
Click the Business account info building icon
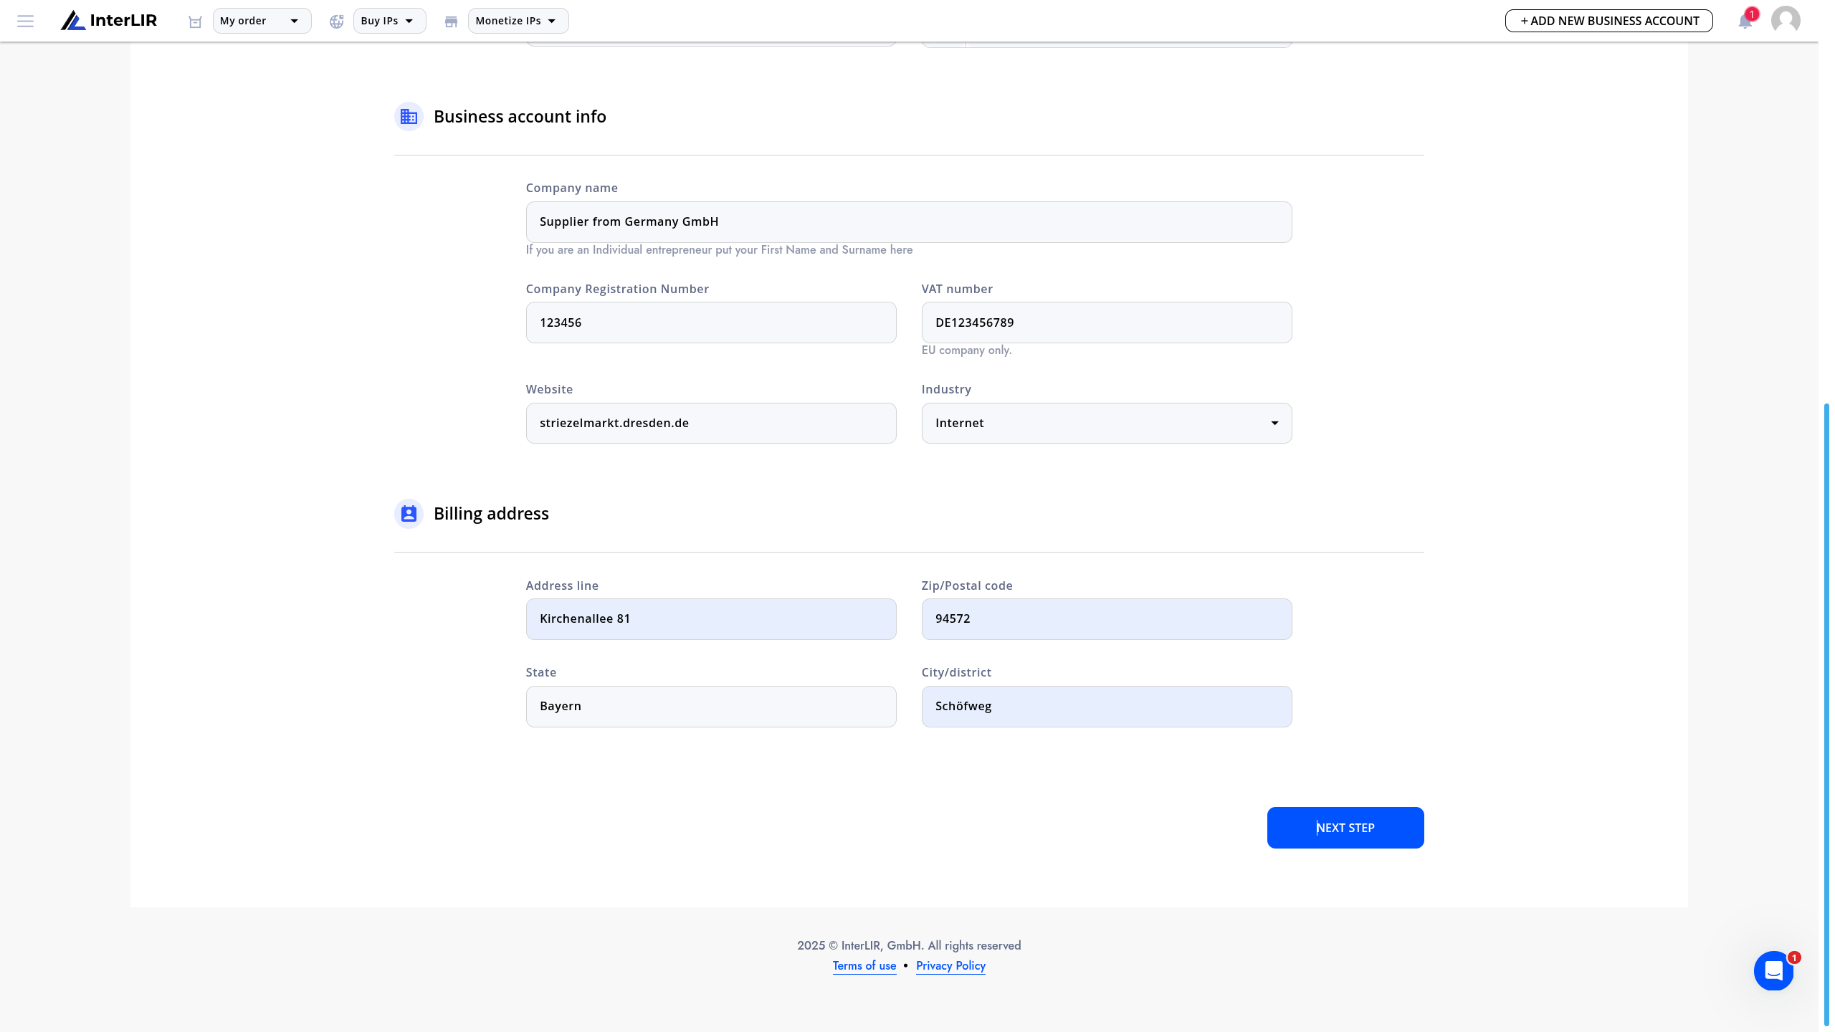click(409, 116)
